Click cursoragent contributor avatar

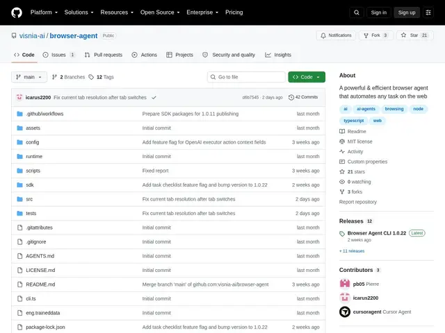click(x=345, y=311)
